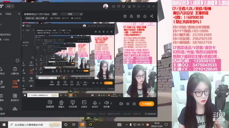Toggle the room lock icon
The width and height of the screenshot is (229, 128).
[131, 16]
